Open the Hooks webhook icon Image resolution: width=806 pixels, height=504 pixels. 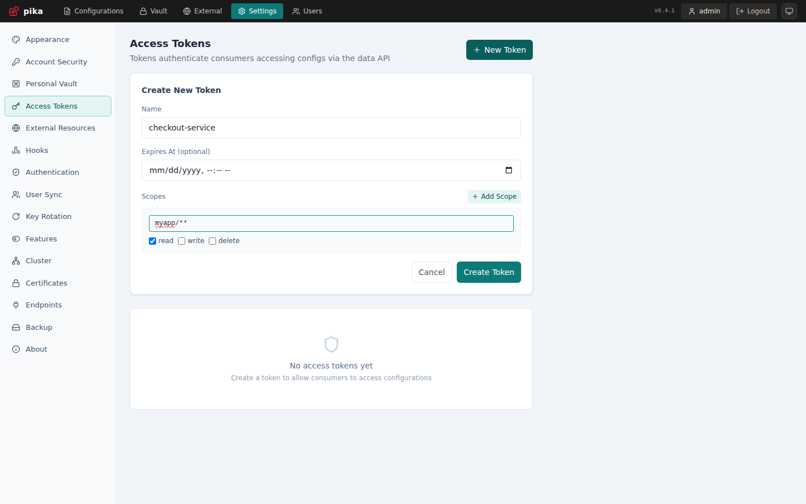coord(16,150)
